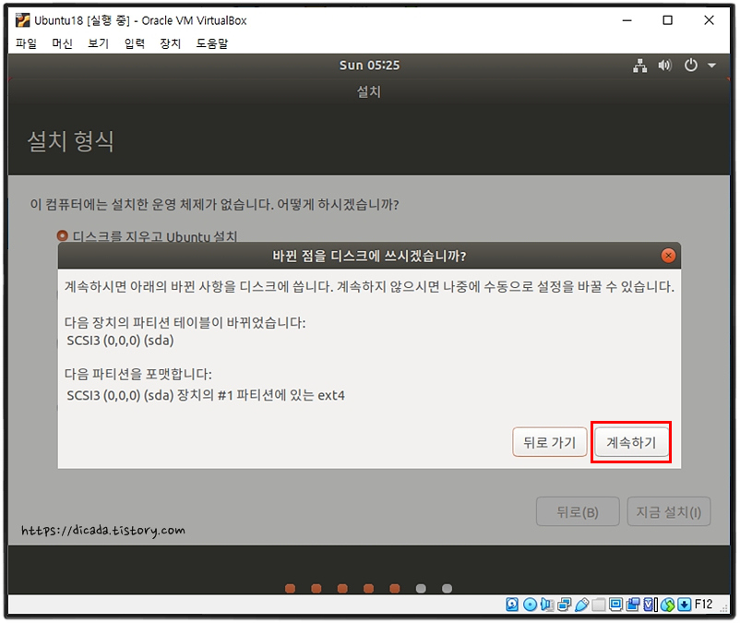Open the Sun 05:25 clock in top bar

[369, 66]
